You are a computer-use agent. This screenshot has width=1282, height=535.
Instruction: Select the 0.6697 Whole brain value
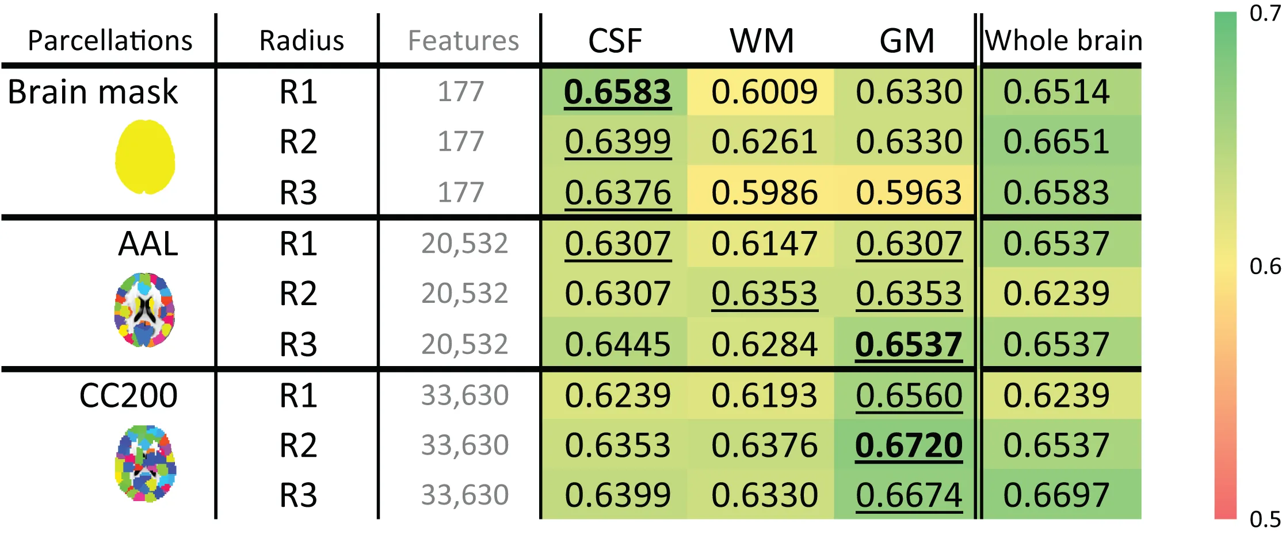point(1056,495)
